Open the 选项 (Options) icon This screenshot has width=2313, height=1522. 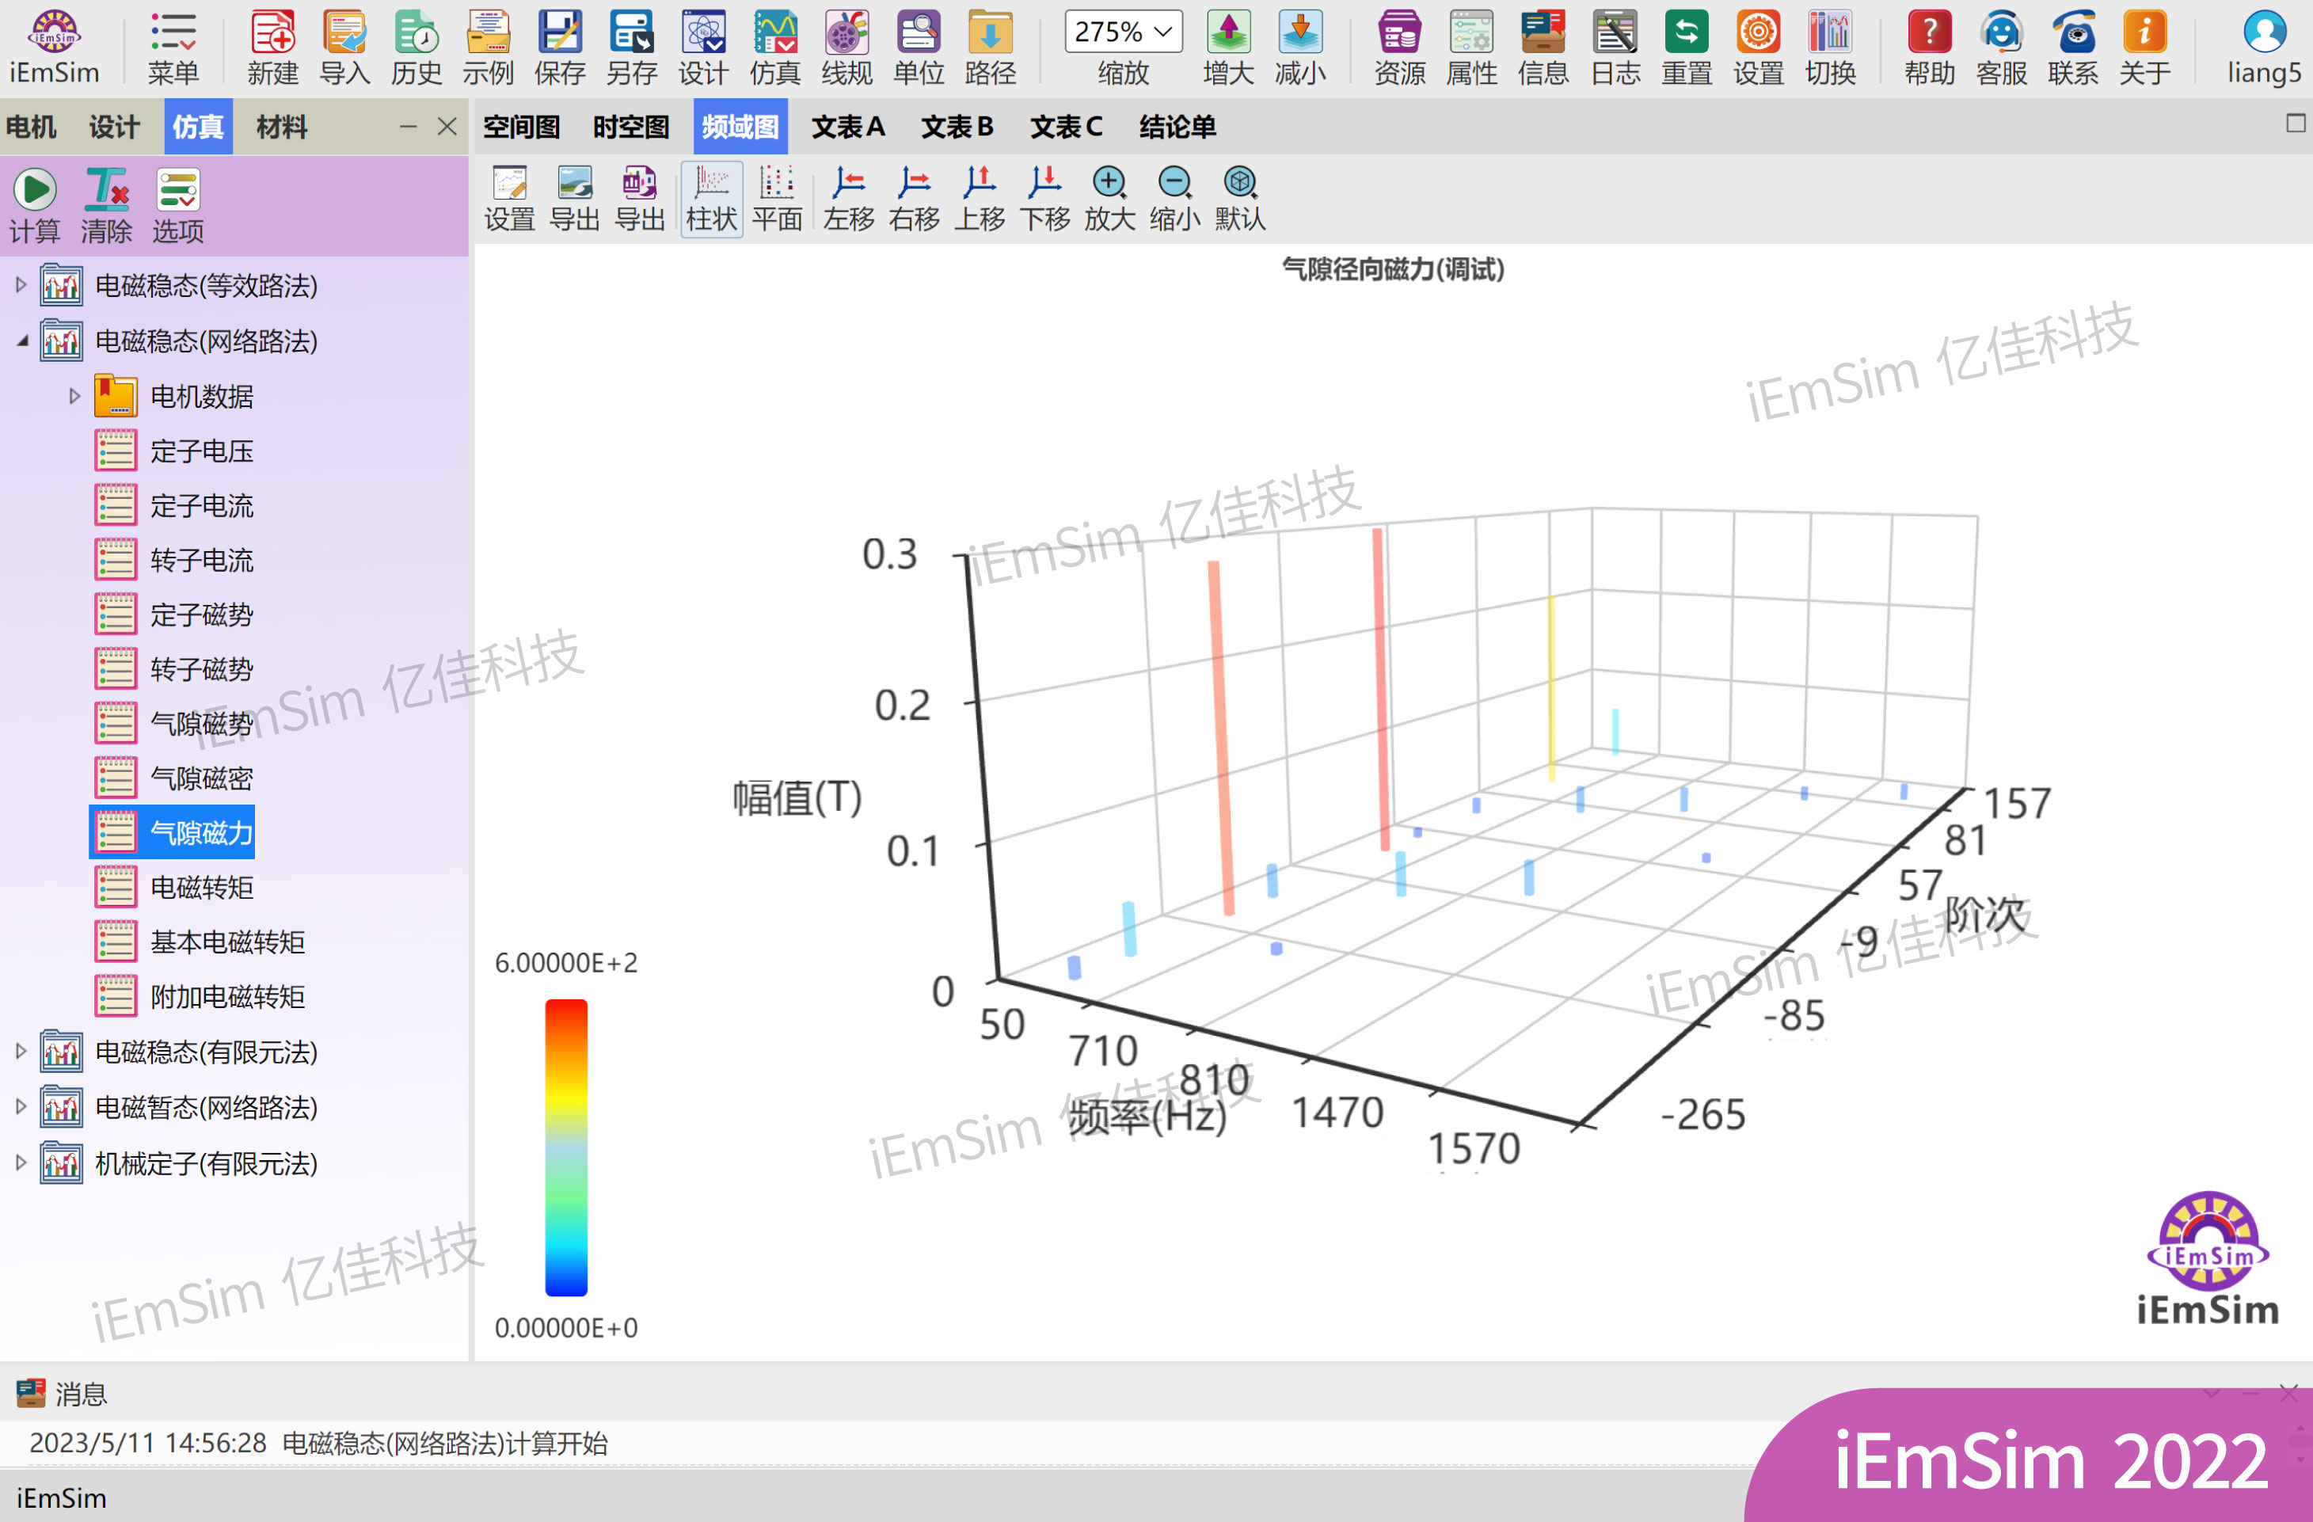(178, 204)
